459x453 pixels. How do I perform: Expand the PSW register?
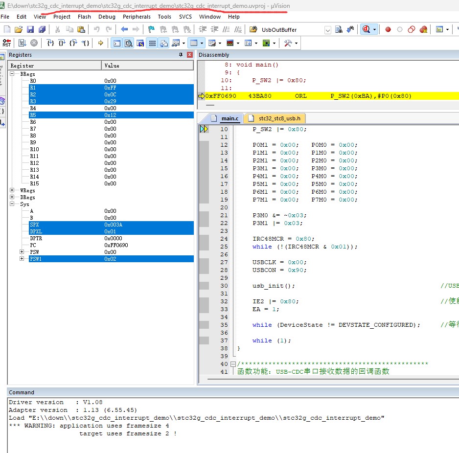[x=22, y=251]
